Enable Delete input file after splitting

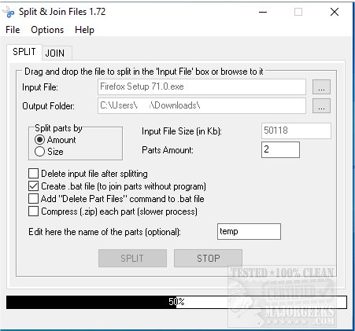tap(33, 174)
